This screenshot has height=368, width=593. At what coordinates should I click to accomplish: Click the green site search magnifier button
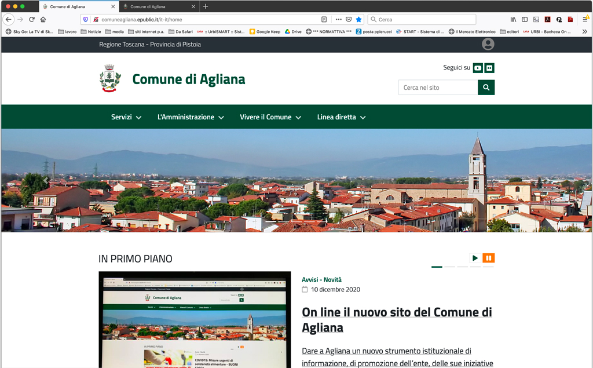[486, 88]
